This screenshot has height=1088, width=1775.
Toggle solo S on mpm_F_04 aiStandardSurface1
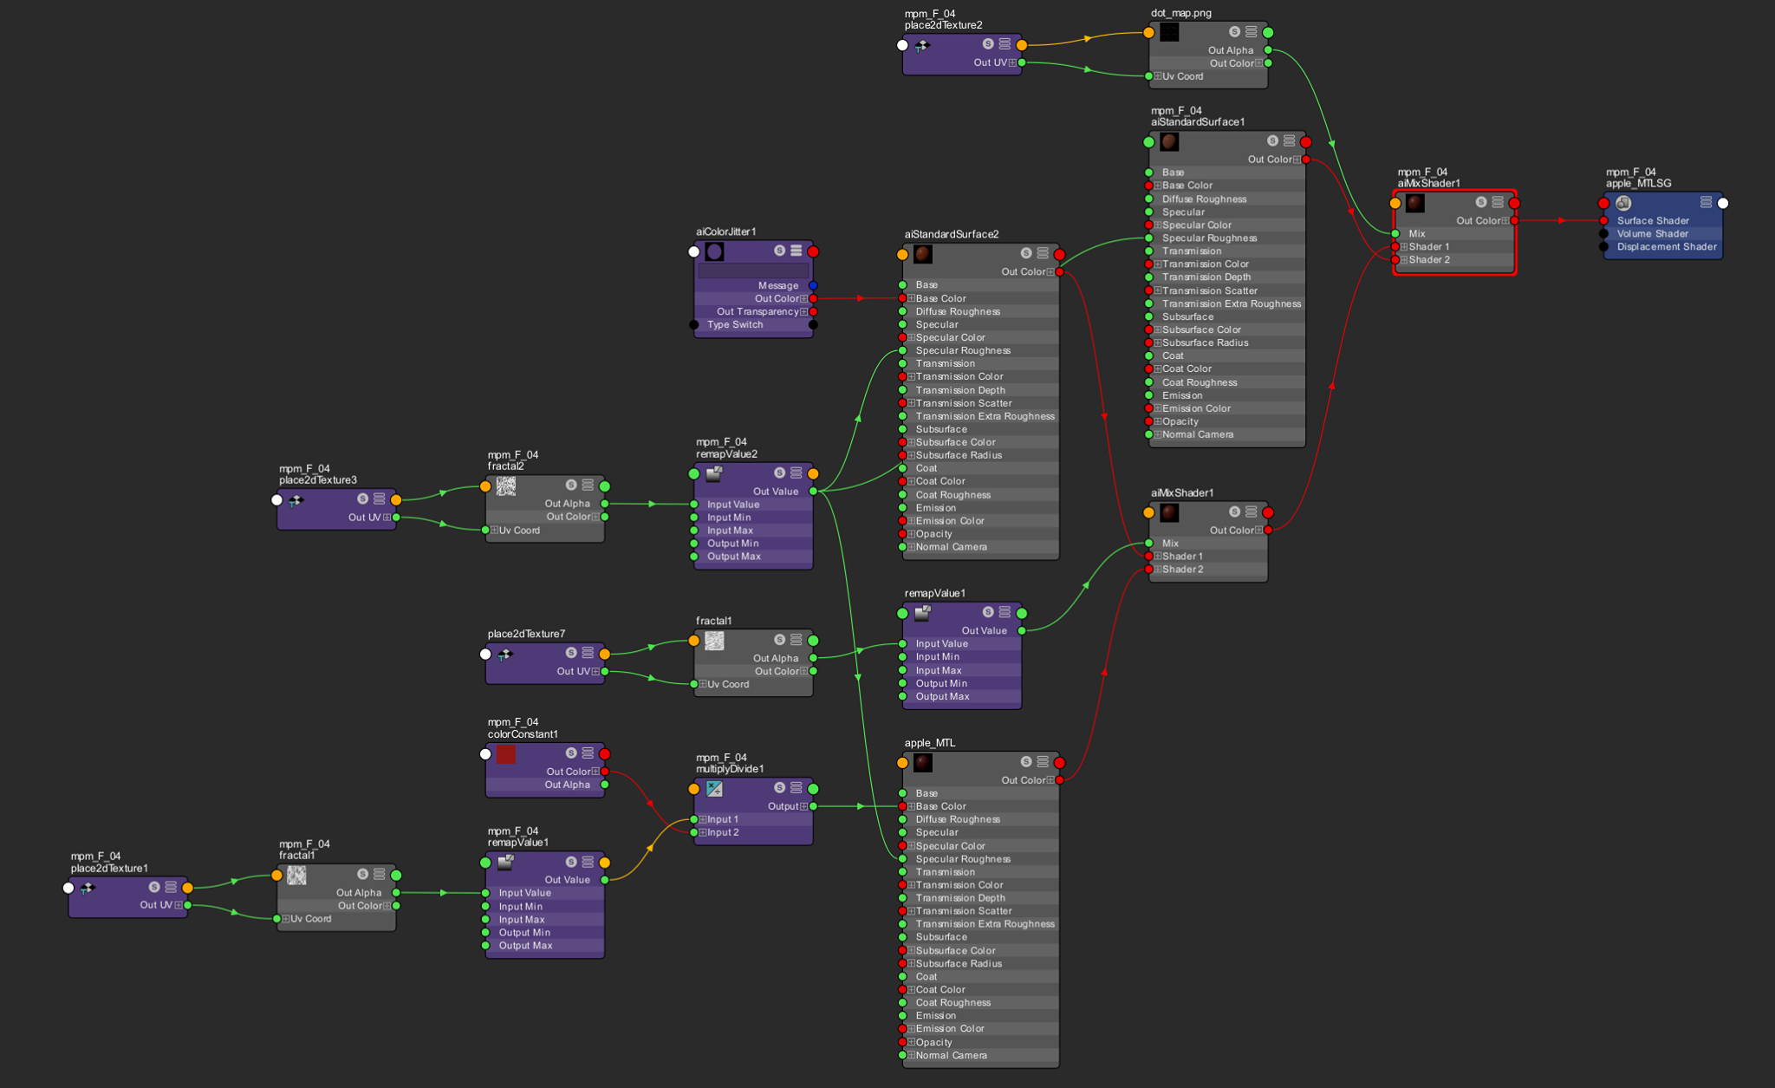(1272, 140)
